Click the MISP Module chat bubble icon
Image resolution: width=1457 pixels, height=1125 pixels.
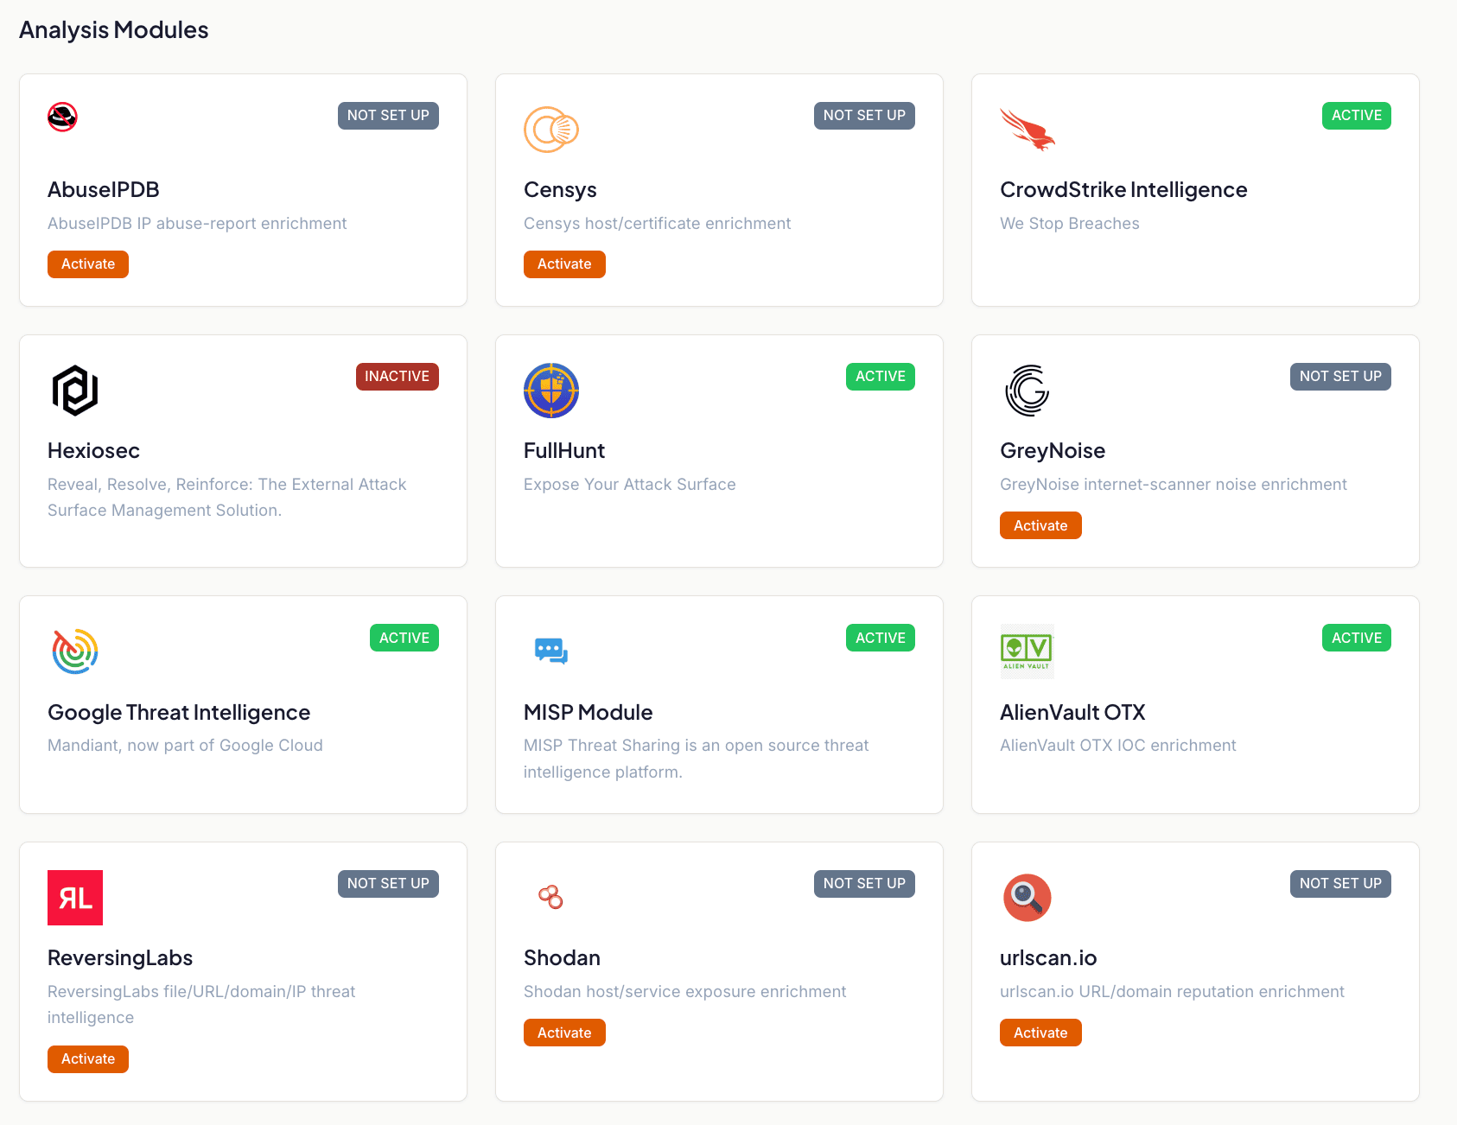click(x=551, y=651)
